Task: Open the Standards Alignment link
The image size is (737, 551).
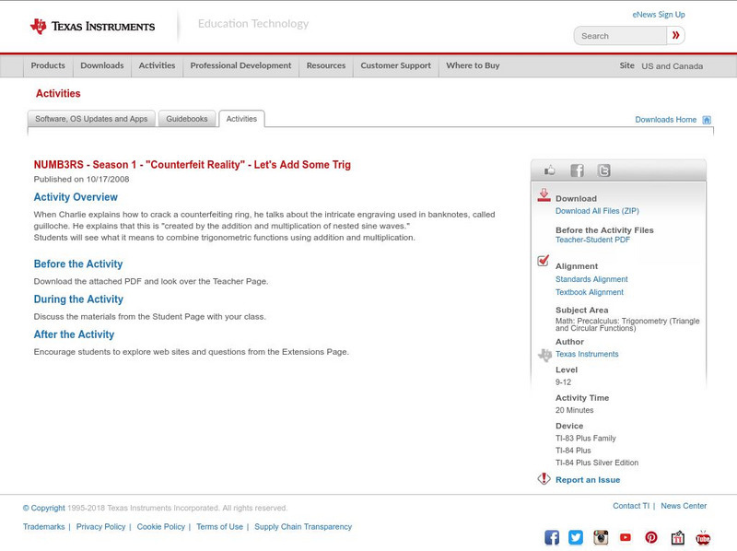Action: click(591, 279)
